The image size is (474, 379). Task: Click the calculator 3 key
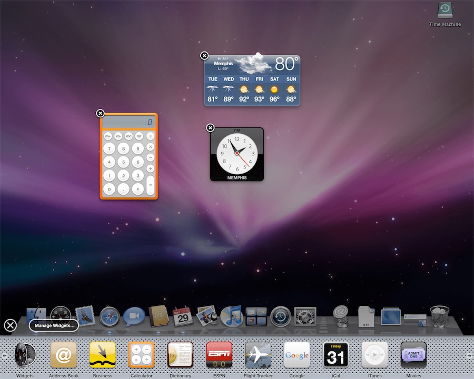138,176
